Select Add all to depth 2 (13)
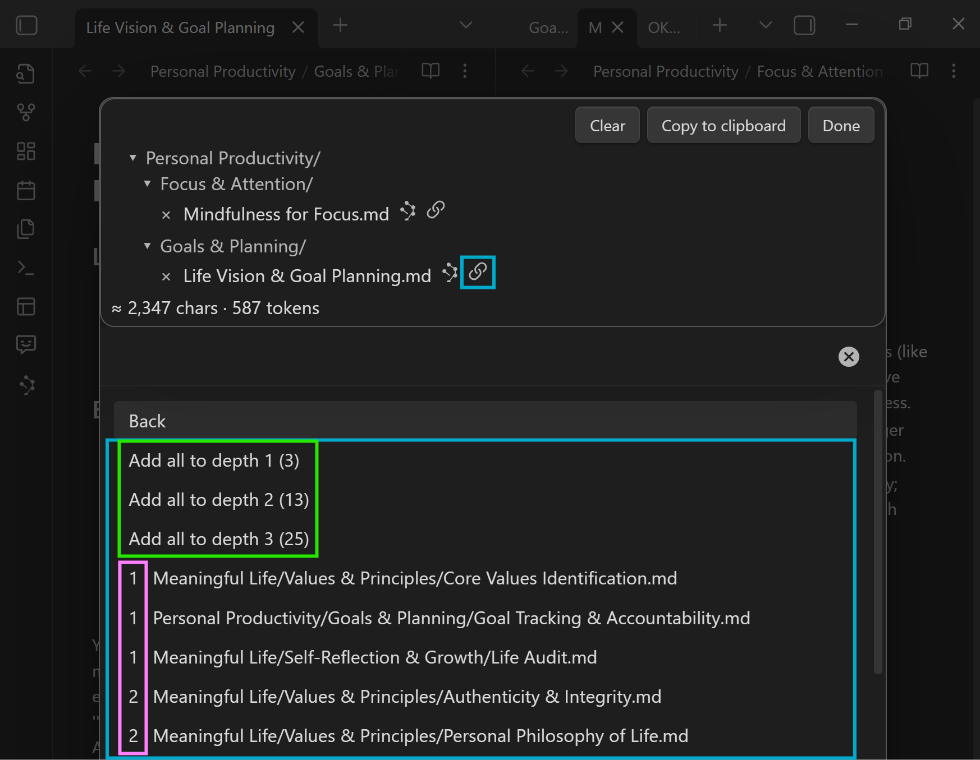This screenshot has height=760, width=980. pos(218,500)
